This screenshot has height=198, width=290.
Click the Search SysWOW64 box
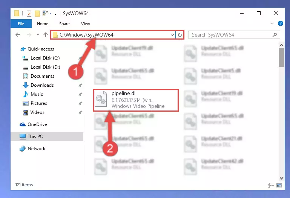pos(234,35)
